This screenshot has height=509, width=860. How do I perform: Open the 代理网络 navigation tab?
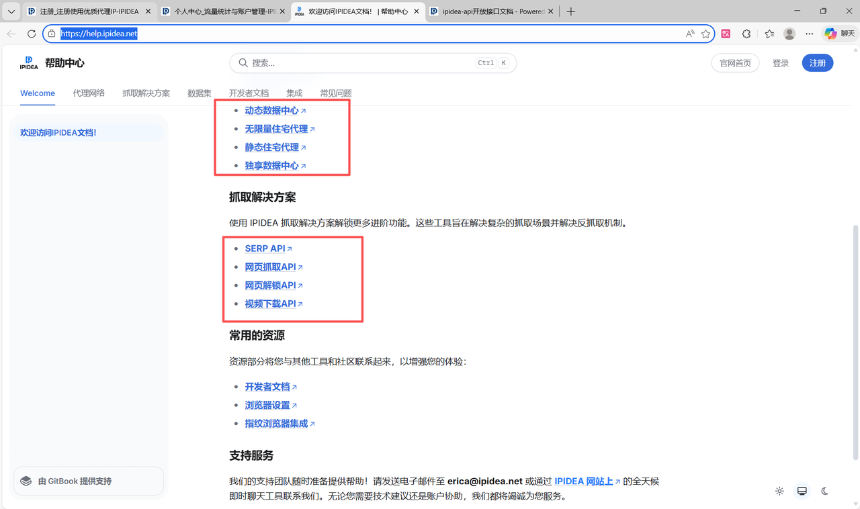[89, 93]
